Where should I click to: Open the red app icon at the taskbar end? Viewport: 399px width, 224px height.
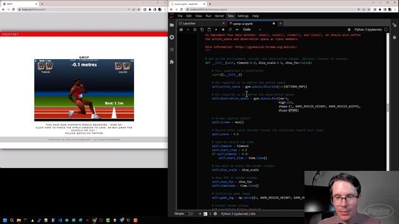135,220
